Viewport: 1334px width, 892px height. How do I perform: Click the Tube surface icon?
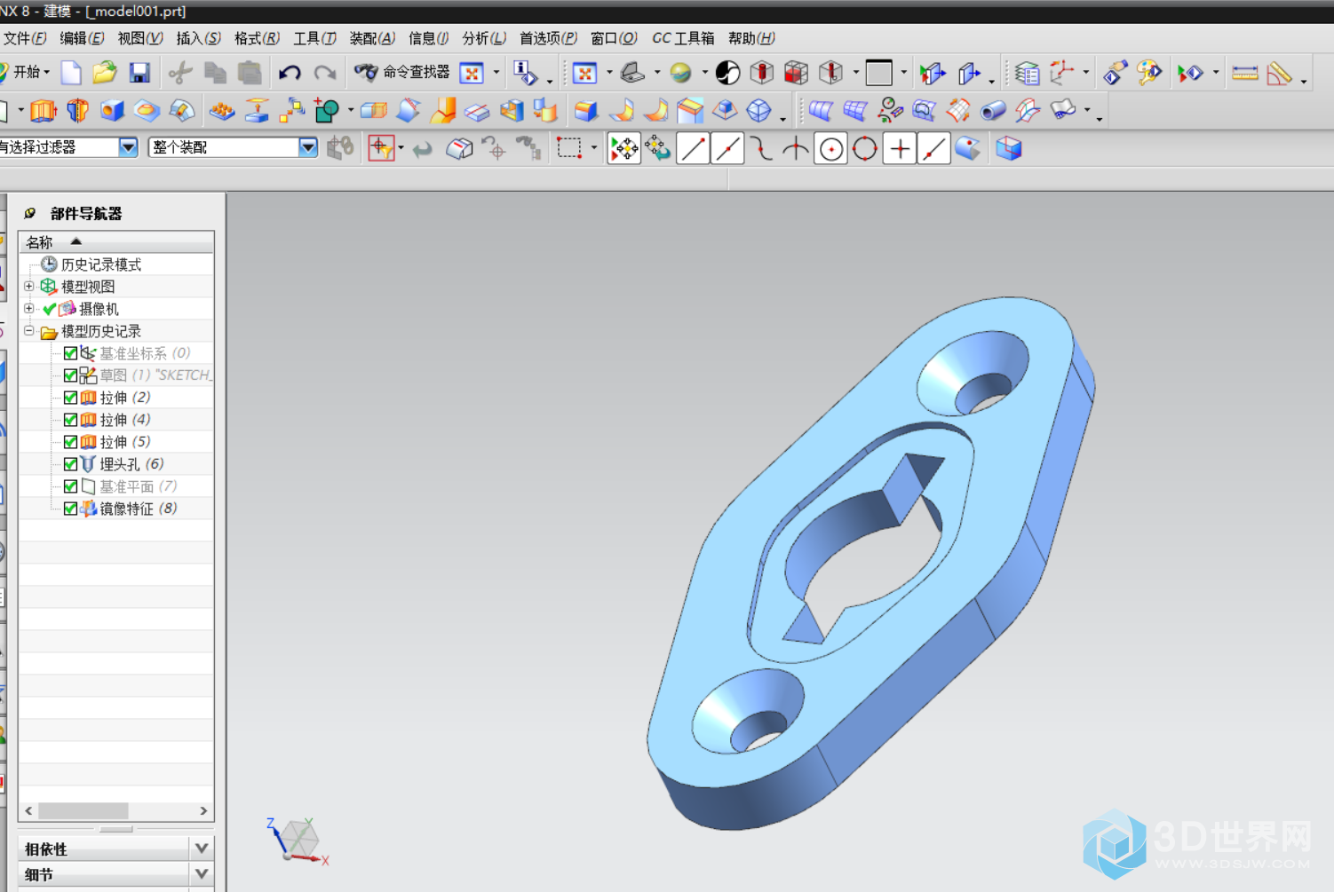point(993,111)
